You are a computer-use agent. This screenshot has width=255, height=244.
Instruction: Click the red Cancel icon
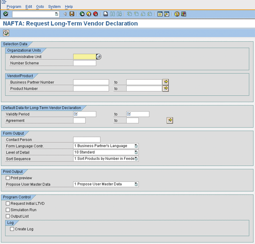(x=96, y=14)
